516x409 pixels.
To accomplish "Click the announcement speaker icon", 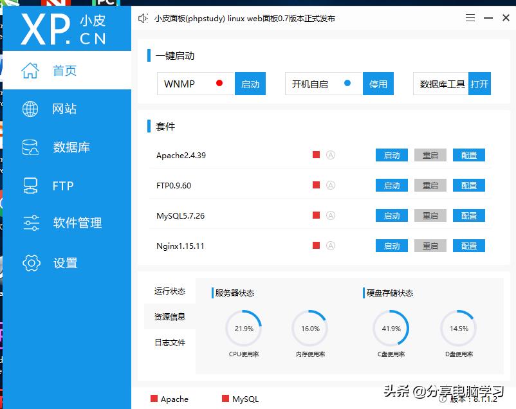I will 143,17.
